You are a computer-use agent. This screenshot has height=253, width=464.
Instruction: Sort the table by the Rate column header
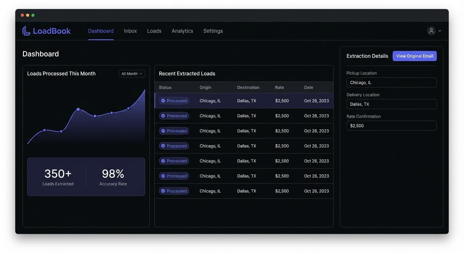(279, 87)
